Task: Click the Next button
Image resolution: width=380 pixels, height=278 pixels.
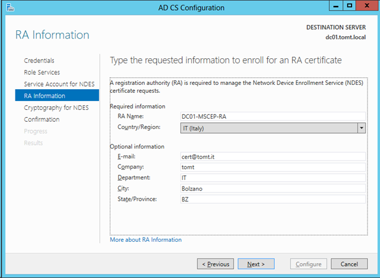Action: pyautogui.click(x=256, y=264)
